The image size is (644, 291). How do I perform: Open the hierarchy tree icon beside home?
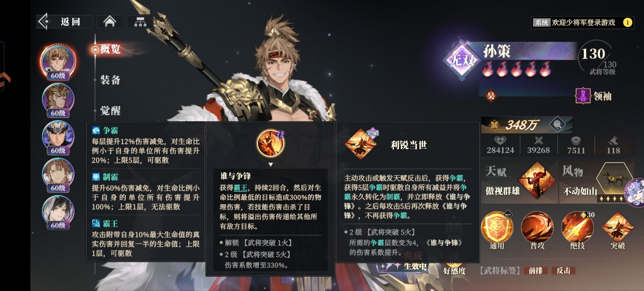coord(140,22)
